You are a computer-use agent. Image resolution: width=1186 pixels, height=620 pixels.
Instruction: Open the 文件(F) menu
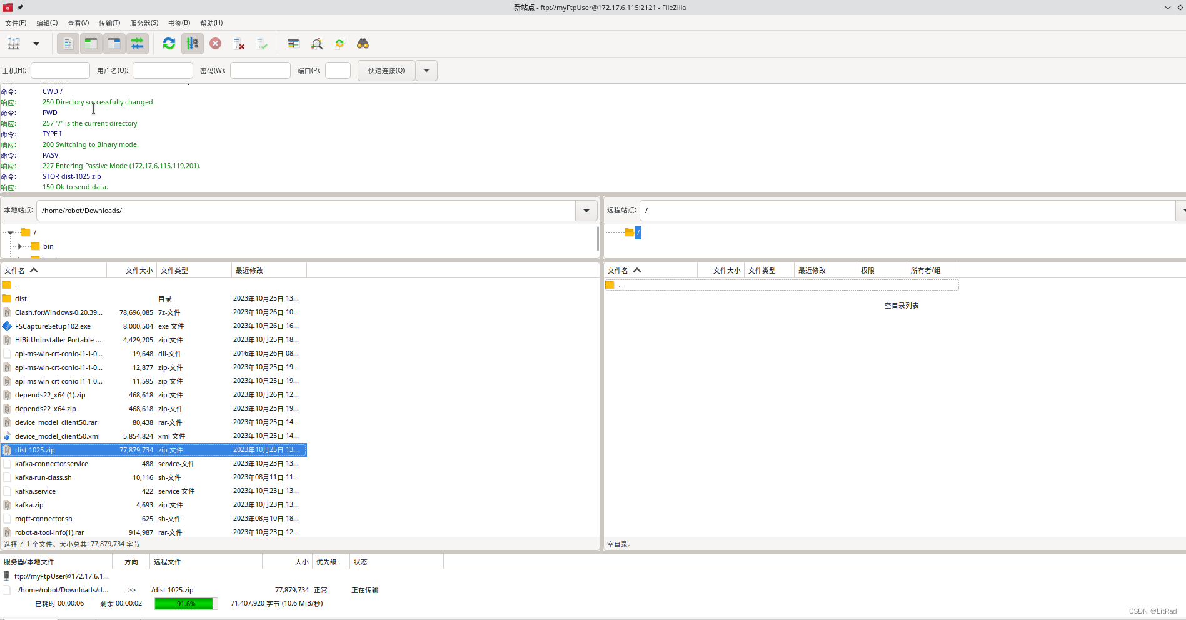coord(16,23)
